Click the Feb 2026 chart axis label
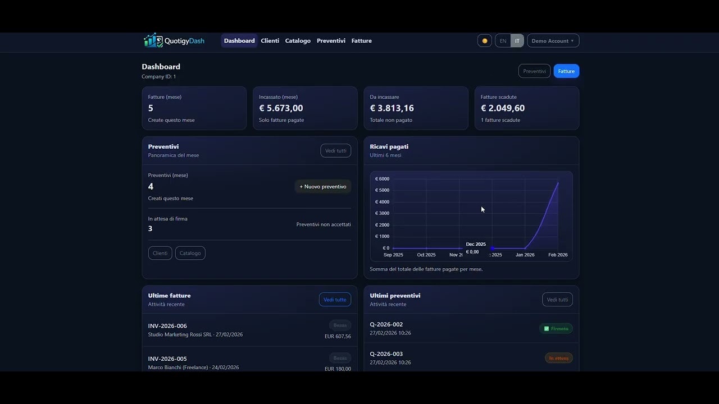Image resolution: width=719 pixels, height=404 pixels. click(558, 255)
